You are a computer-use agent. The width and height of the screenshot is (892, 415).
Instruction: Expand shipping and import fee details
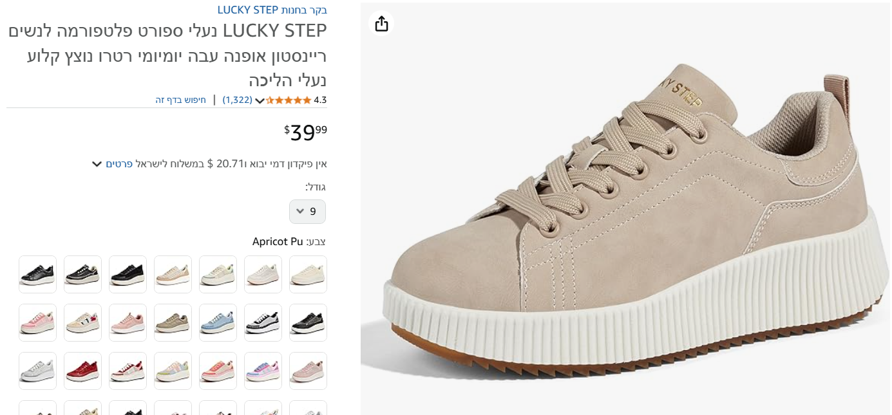(x=97, y=164)
